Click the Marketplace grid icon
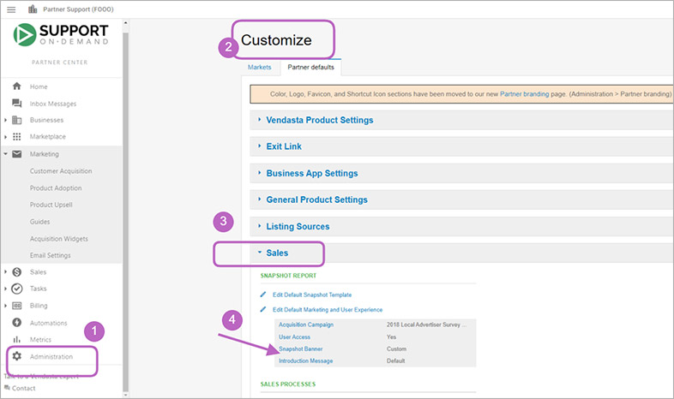Screen dimensions: 674x399 coord(17,137)
